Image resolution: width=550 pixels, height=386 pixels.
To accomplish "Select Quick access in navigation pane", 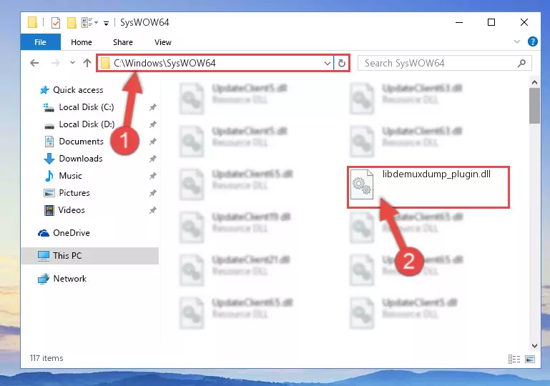I will pyautogui.click(x=78, y=90).
